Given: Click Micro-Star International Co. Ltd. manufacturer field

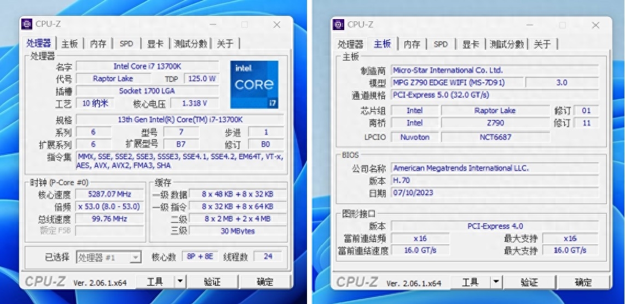Looking at the screenshot, I should pos(495,71).
